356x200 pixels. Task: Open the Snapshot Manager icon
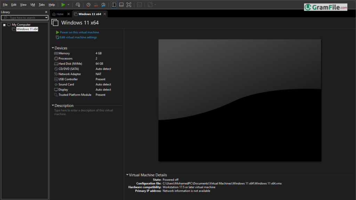pos(103,5)
